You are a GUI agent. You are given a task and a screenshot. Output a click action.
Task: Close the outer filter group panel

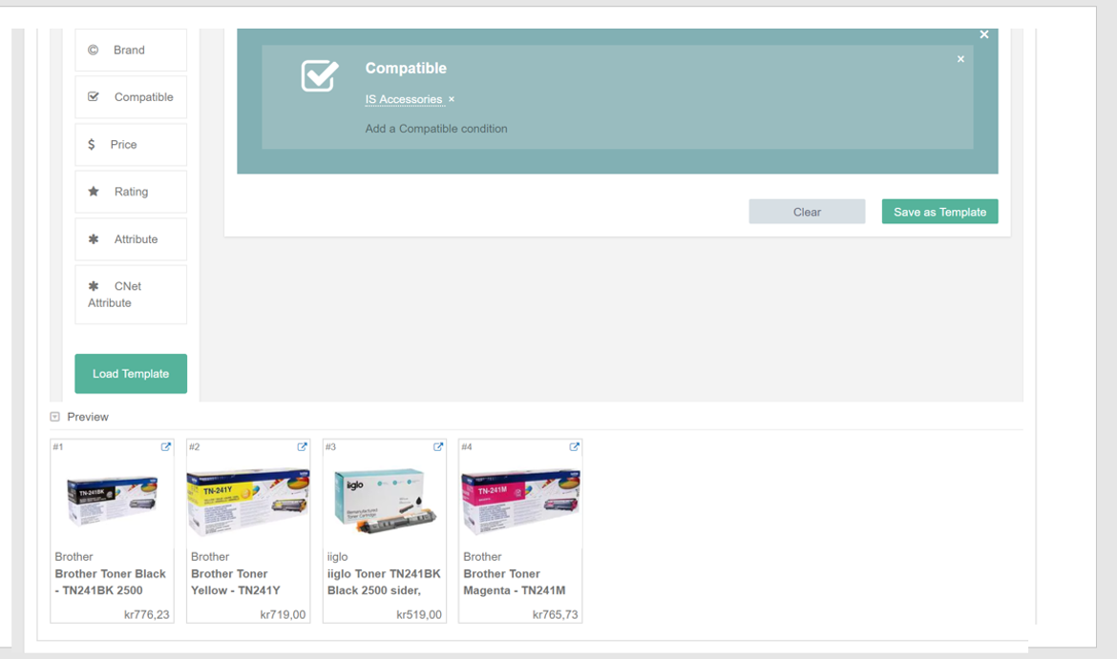point(983,34)
